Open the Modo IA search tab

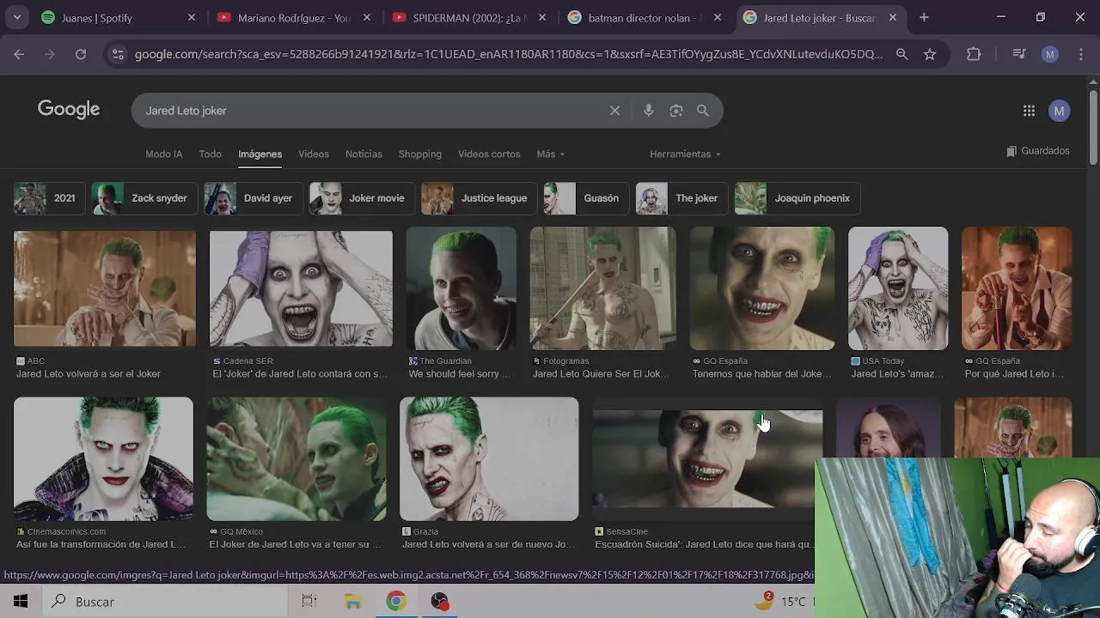pyautogui.click(x=163, y=154)
